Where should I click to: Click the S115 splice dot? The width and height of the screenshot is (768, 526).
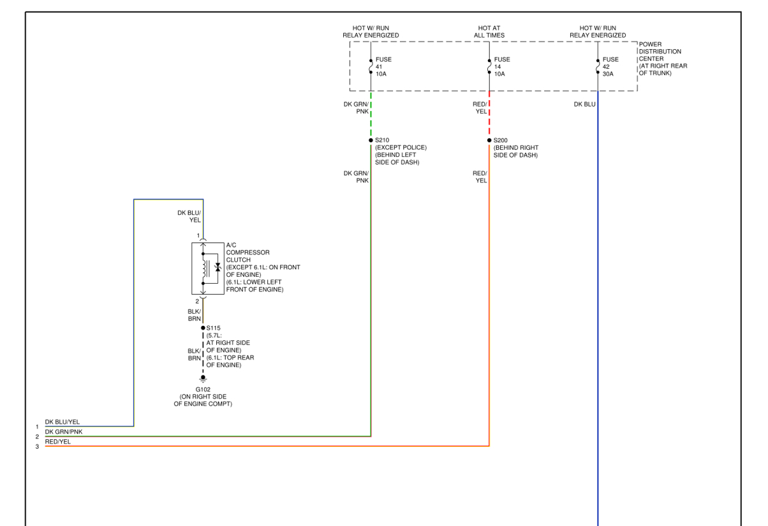[203, 328]
